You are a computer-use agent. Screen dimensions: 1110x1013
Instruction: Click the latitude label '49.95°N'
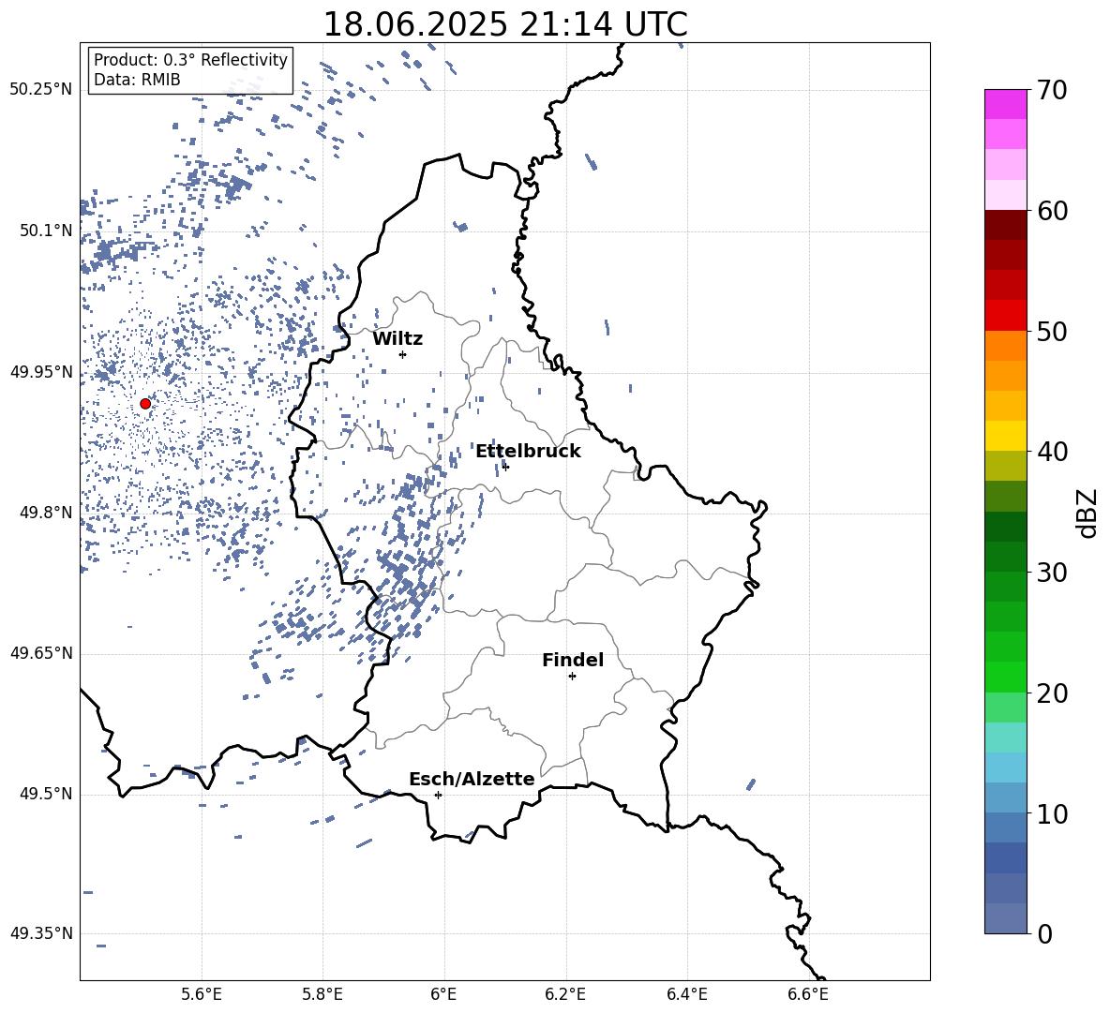tap(41, 372)
